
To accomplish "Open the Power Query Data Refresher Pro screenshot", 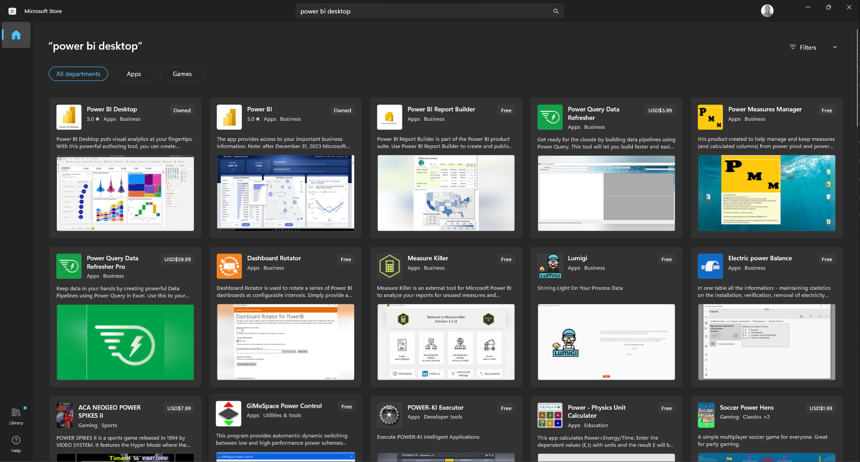I will tap(125, 342).
